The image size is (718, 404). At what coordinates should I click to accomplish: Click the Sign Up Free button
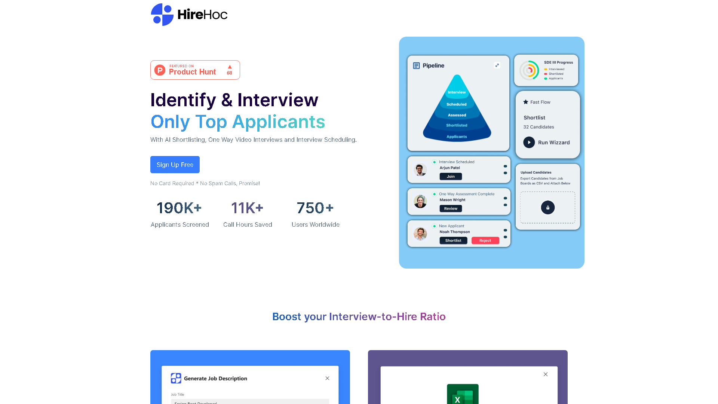click(175, 165)
